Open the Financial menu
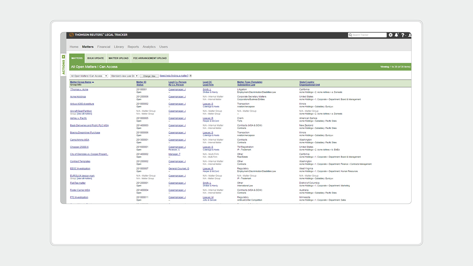The height and width of the screenshot is (266, 473). [x=104, y=47]
